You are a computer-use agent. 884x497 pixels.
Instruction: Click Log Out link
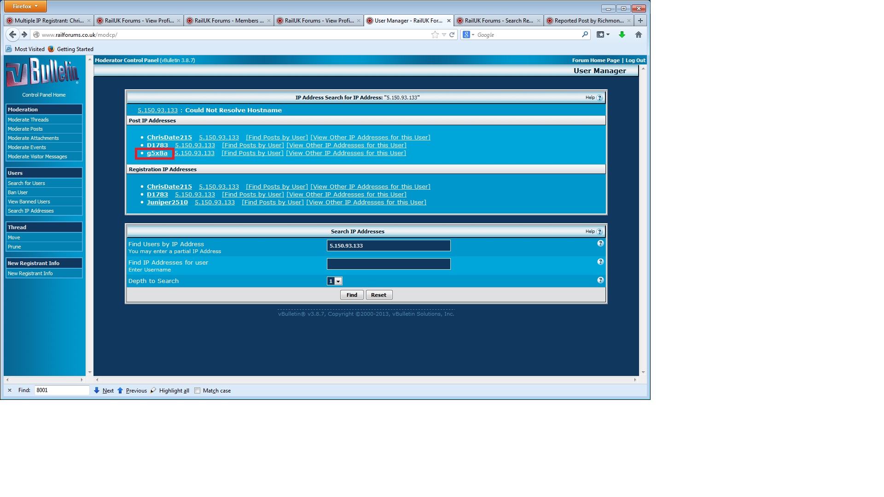(x=635, y=60)
